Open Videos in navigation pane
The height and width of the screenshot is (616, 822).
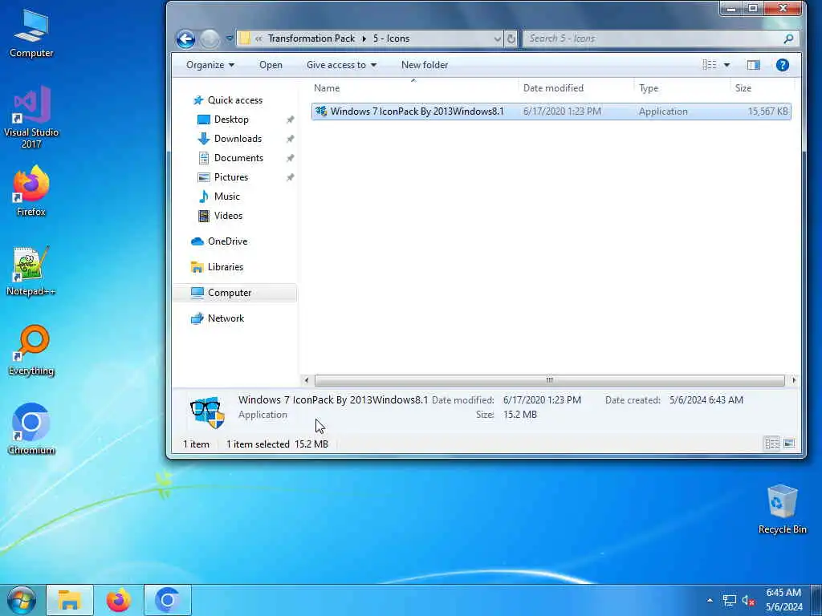228,216
